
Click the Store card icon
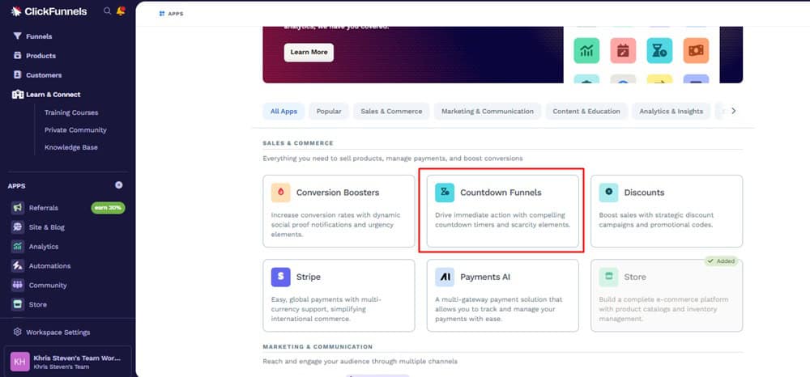click(x=608, y=277)
